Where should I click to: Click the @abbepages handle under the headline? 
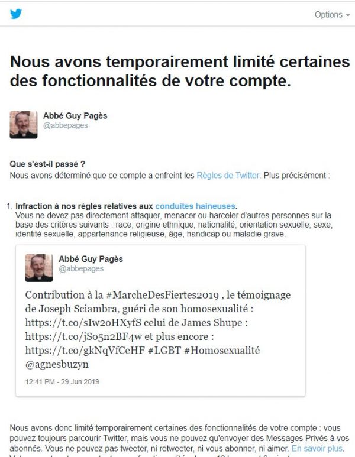(65, 125)
